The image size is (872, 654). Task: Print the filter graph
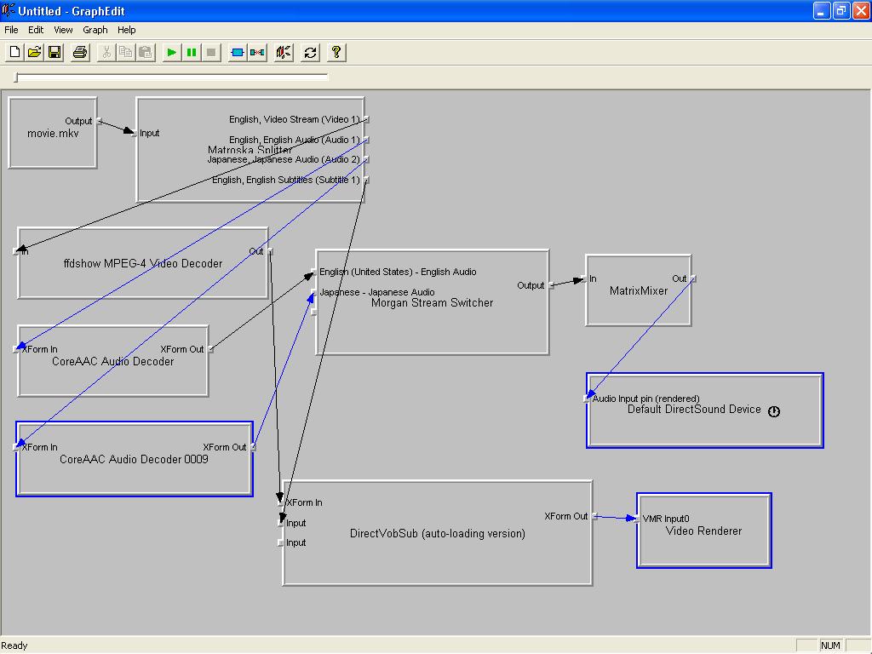click(x=80, y=52)
